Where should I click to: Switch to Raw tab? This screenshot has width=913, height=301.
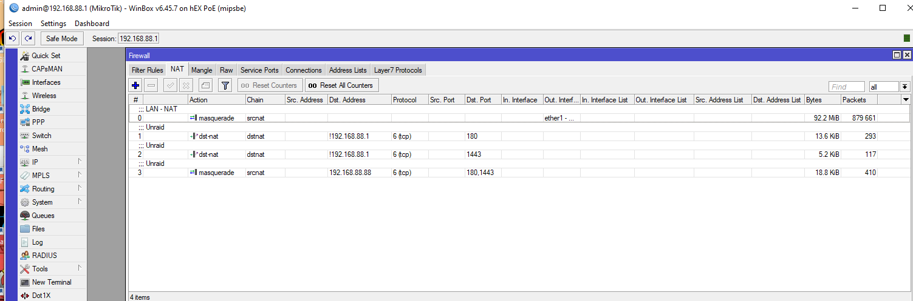click(x=227, y=70)
